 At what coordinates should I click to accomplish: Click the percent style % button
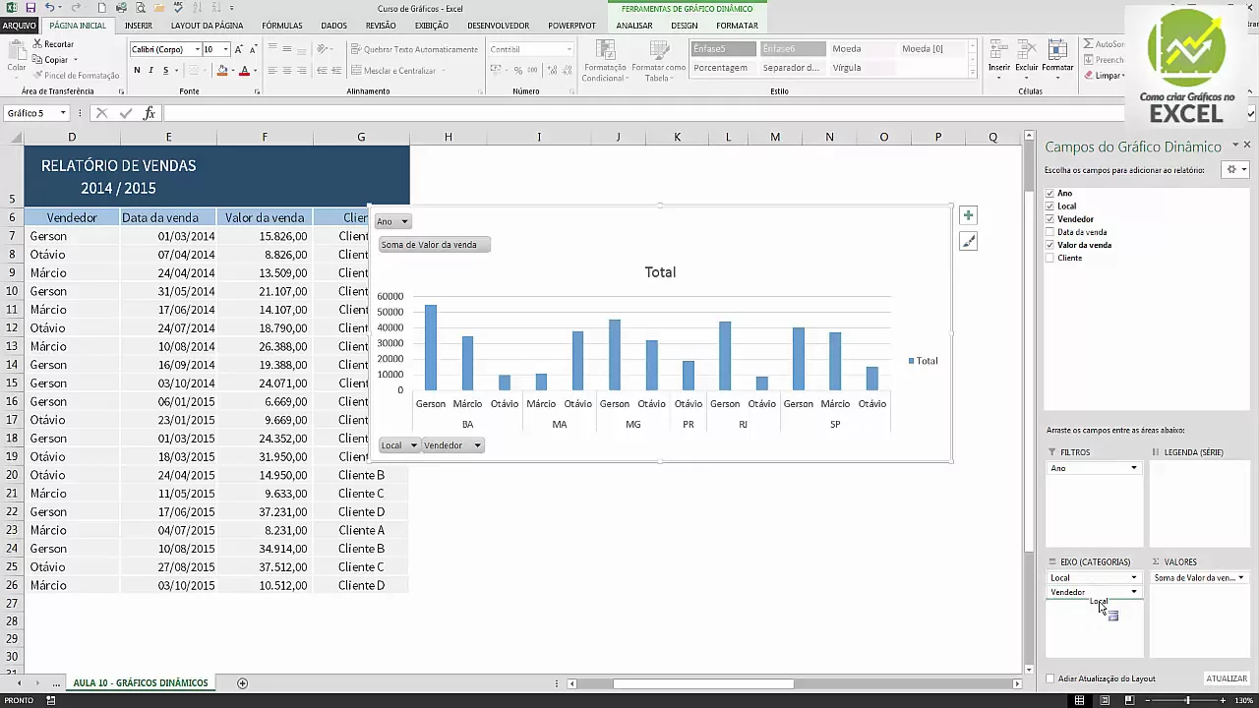point(519,71)
